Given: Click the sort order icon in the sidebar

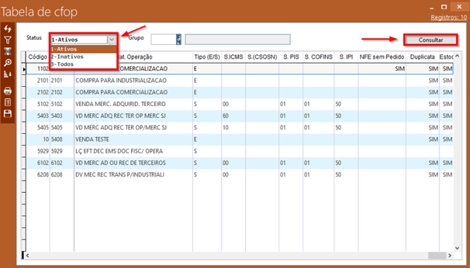Looking at the screenshot, I should (8, 74).
